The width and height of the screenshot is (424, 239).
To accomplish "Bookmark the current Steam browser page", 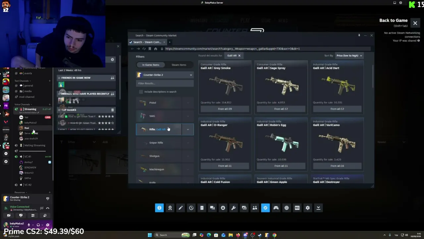I will (150, 49).
